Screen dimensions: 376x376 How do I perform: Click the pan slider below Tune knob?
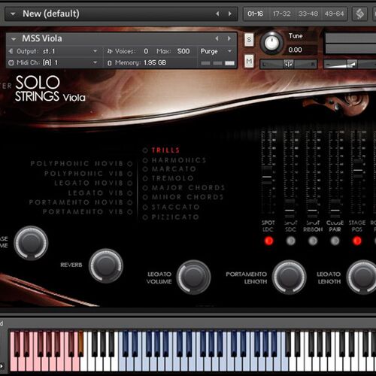288,65
